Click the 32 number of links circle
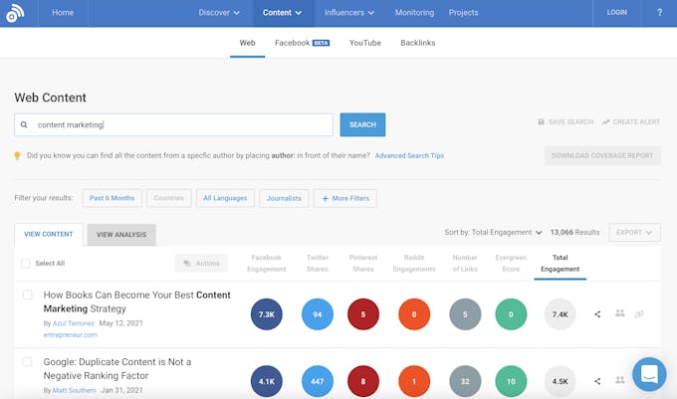The image size is (677, 399). [x=465, y=381]
